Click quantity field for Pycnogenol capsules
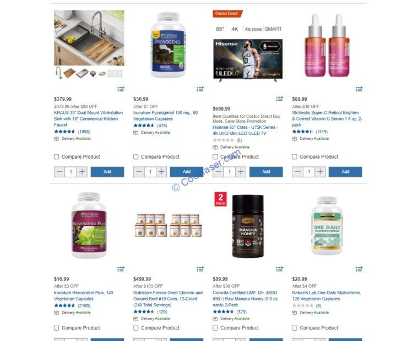 pyautogui.click(x=150, y=172)
